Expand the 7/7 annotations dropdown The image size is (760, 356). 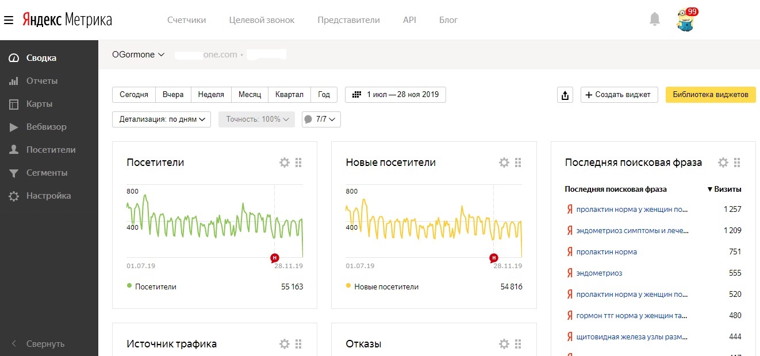321,119
